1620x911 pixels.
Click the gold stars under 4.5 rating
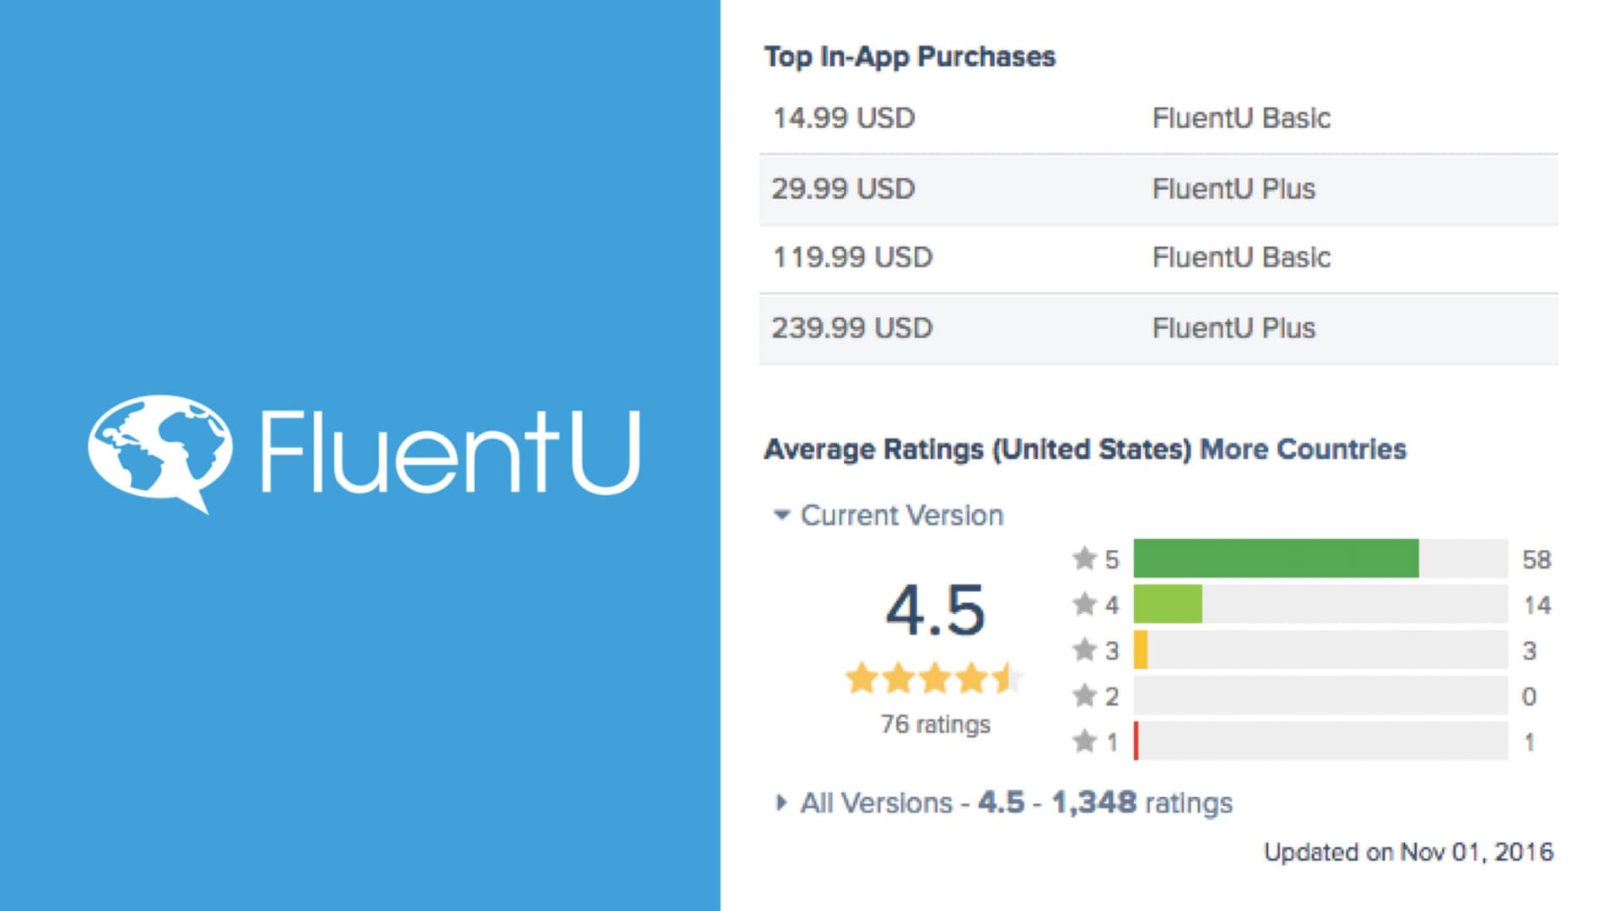point(935,678)
